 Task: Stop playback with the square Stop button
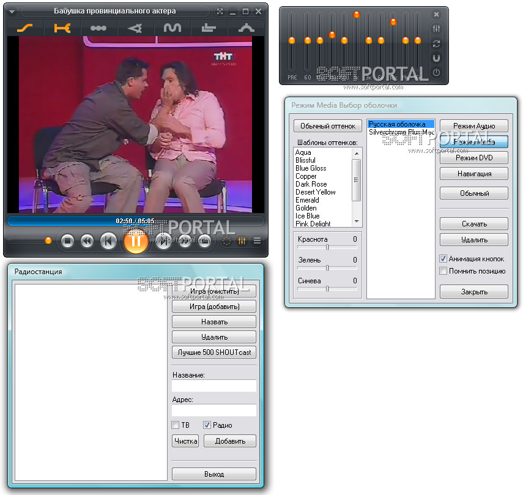click(67, 240)
